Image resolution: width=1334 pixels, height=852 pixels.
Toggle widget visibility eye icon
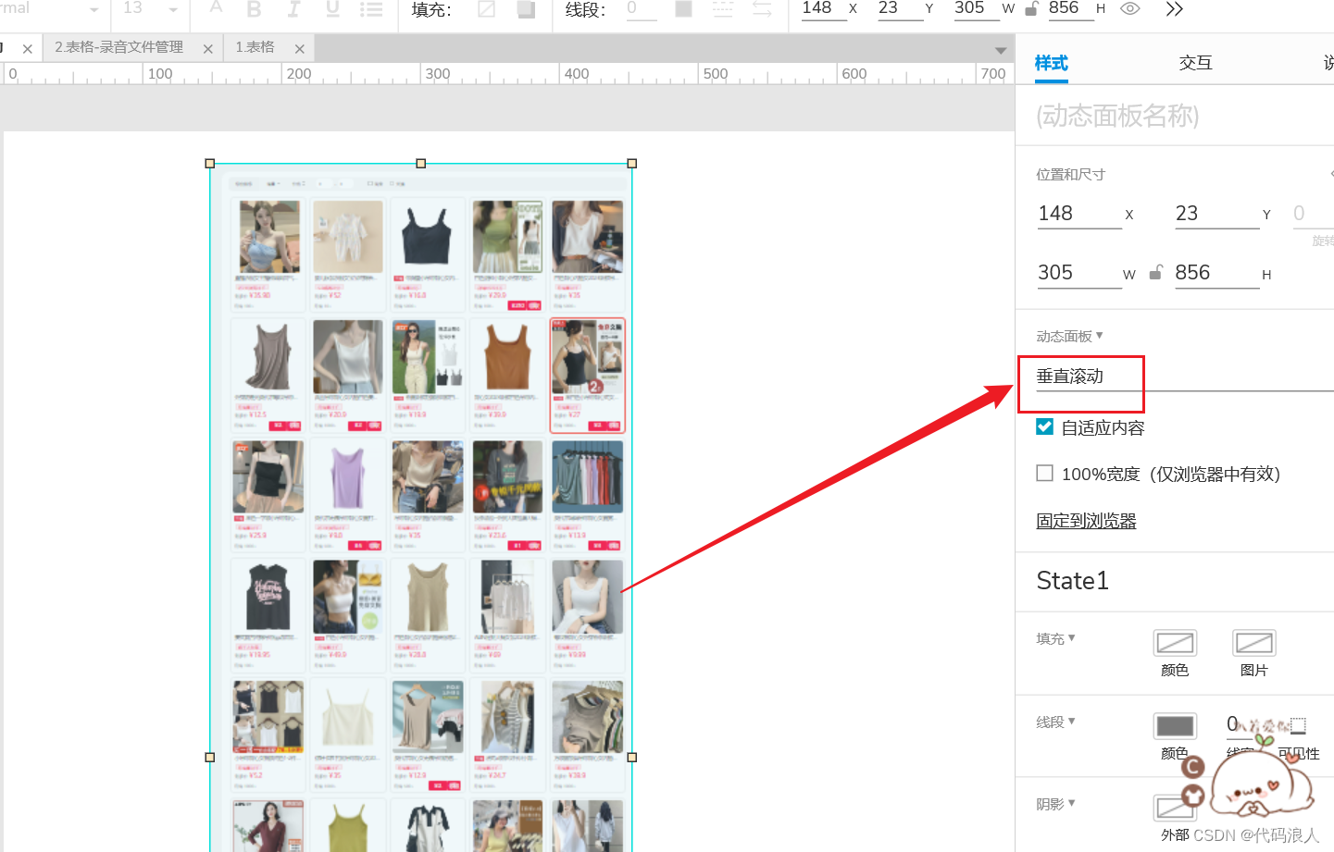point(1129,9)
